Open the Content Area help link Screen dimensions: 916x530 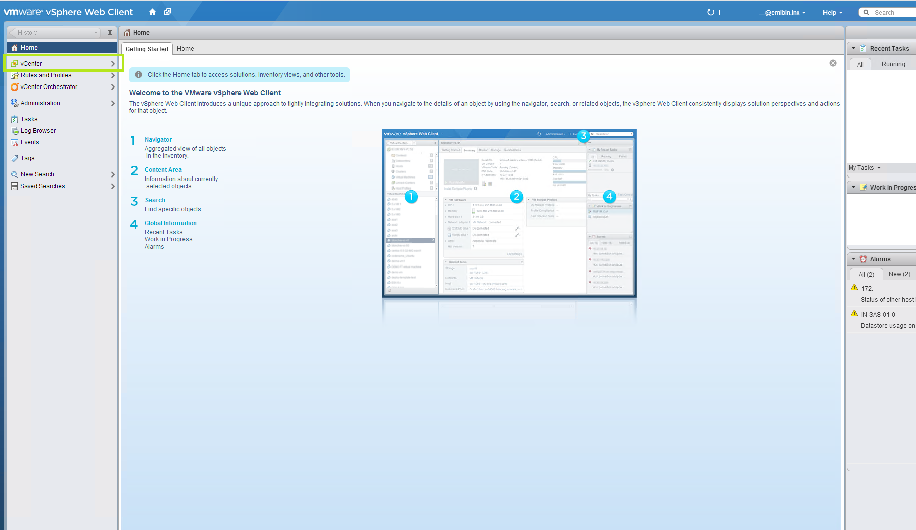tap(163, 170)
